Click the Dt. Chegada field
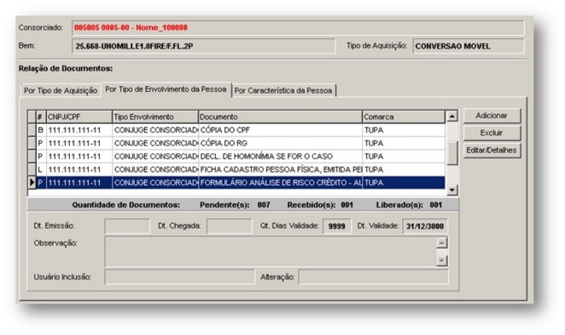 click(230, 226)
